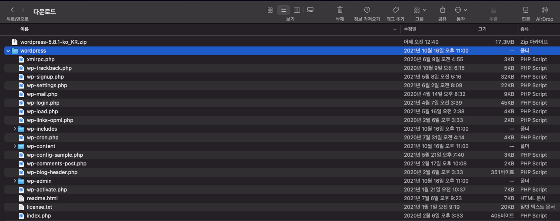This screenshot has width=560, height=221.
Task: Go back with the left arrow button
Action: click(x=12, y=10)
